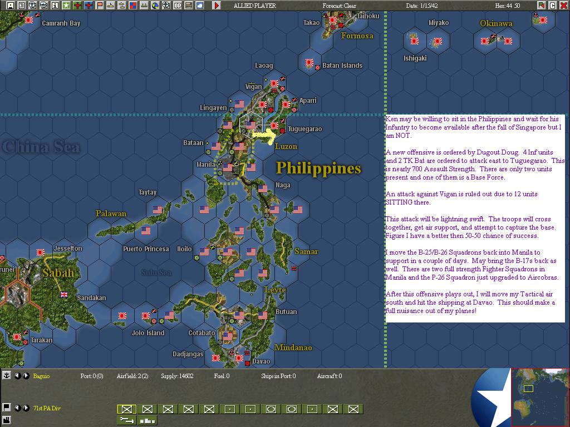Select the highlighted first infantry unit counter
This screenshot has height=427, width=570.
click(x=126, y=409)
